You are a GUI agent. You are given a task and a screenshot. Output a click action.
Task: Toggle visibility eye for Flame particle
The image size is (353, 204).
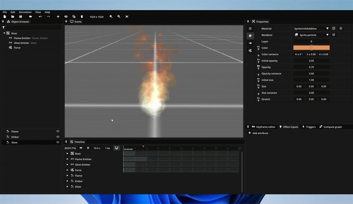(58, 131)
